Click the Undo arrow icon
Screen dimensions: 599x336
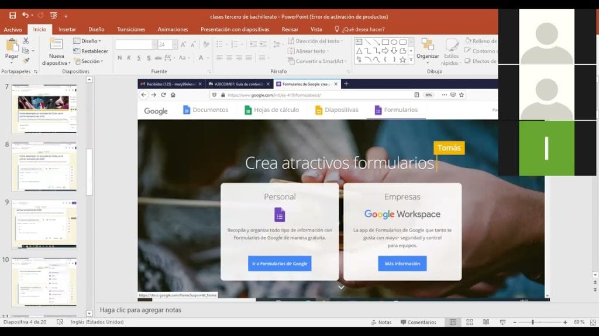coord(25,16)
